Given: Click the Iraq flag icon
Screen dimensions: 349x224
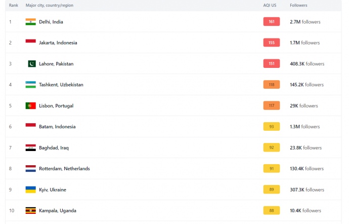Looking at the screenshot, I should point(30,148).
